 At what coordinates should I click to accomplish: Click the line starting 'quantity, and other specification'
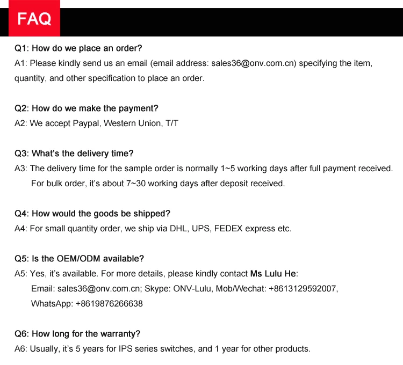coord(110,78)
